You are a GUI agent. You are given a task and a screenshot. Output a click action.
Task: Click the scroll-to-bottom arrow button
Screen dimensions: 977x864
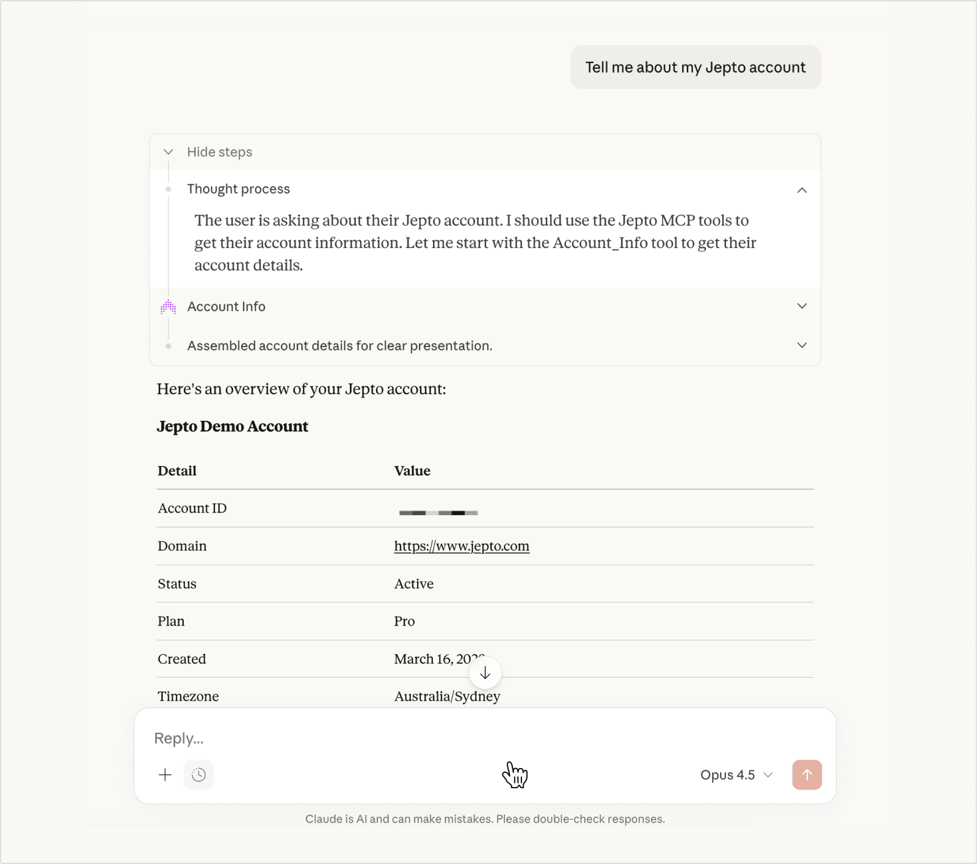(485, 673)
